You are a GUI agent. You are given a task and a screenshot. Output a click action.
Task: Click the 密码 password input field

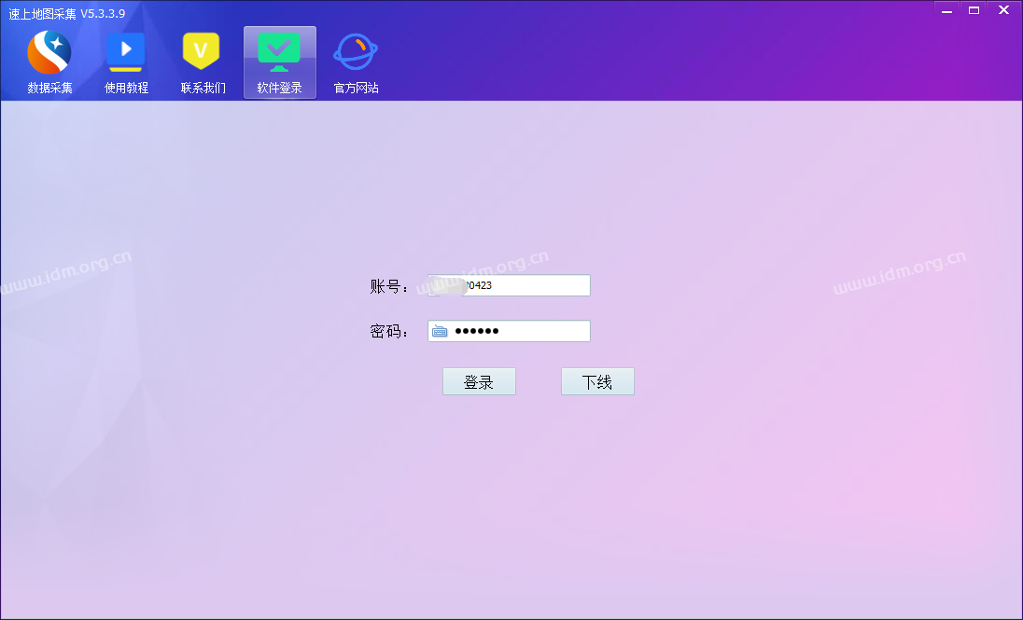click(509, 331)
